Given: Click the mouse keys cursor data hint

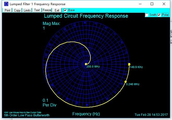Looking at the screenshot, I should [23, 112].
